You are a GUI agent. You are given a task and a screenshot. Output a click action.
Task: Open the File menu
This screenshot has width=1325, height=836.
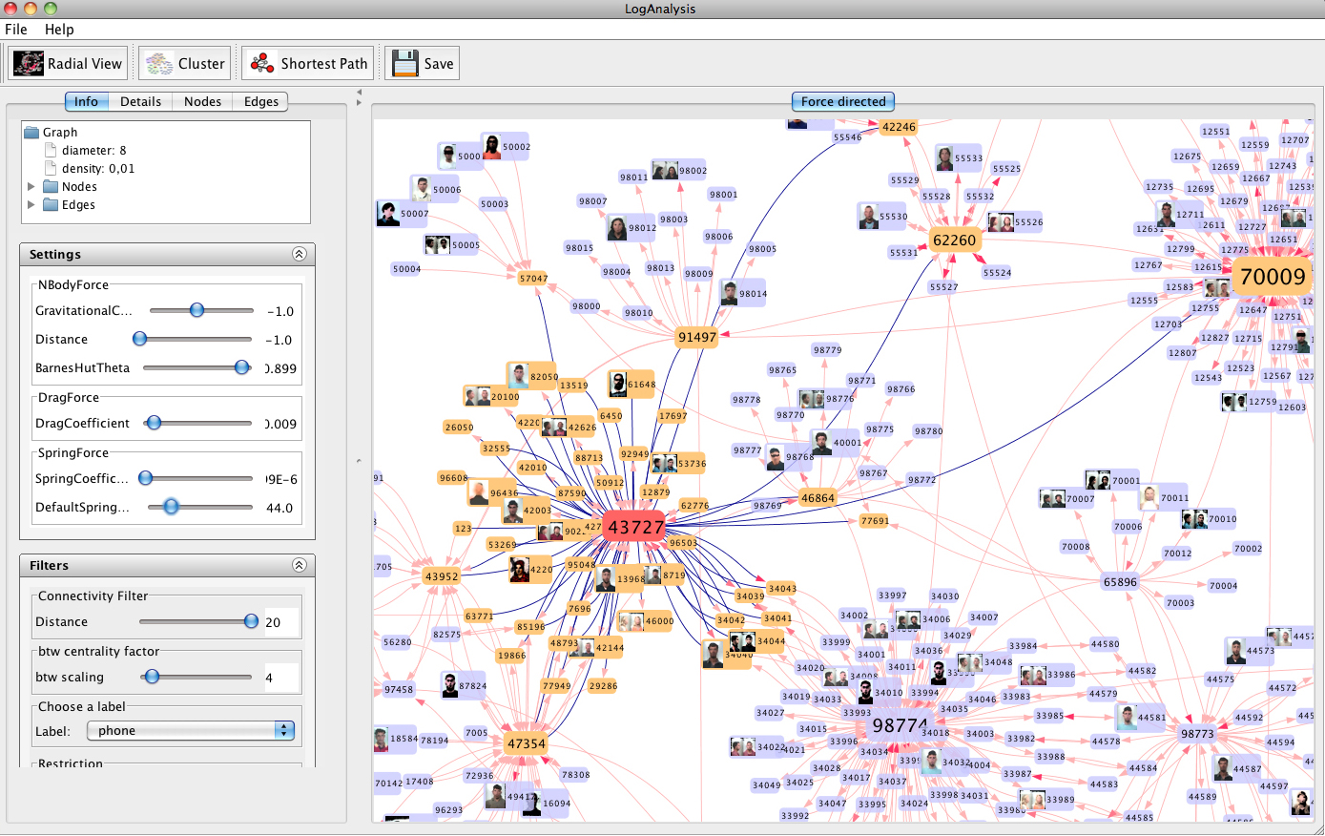pos(16,30)
